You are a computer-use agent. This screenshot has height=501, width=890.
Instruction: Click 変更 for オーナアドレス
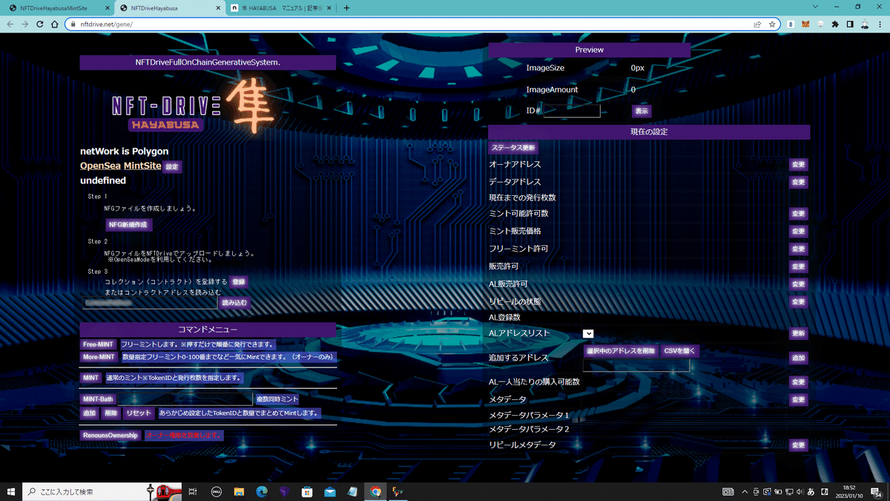(x=798, y=165)
